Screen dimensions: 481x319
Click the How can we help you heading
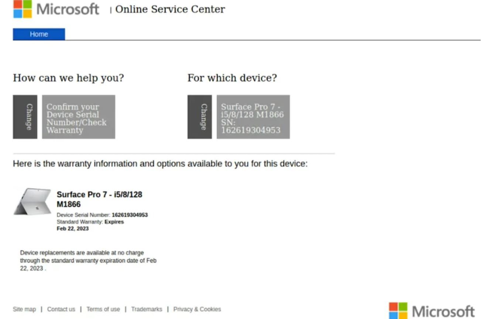click(68, 78)
